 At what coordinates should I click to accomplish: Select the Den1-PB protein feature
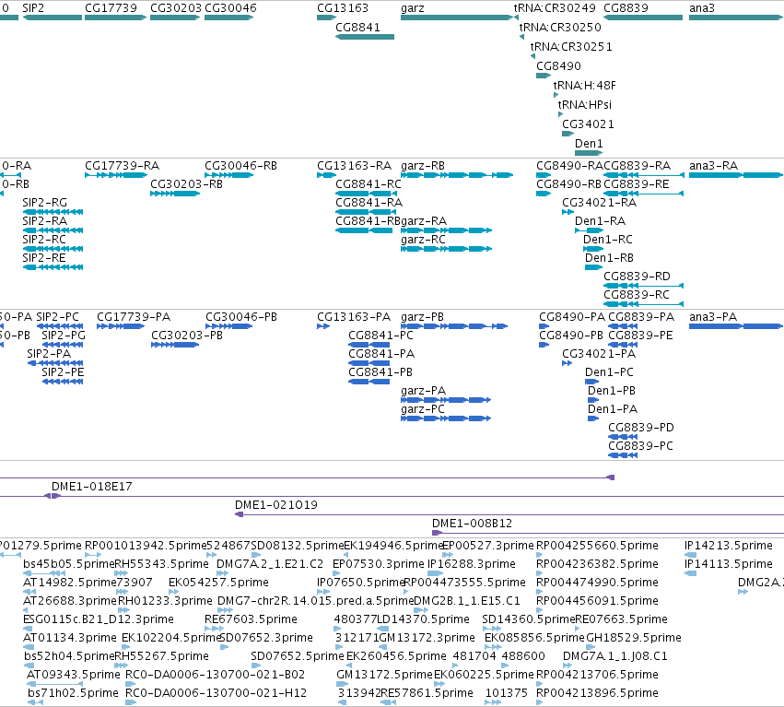pos(593,400)
